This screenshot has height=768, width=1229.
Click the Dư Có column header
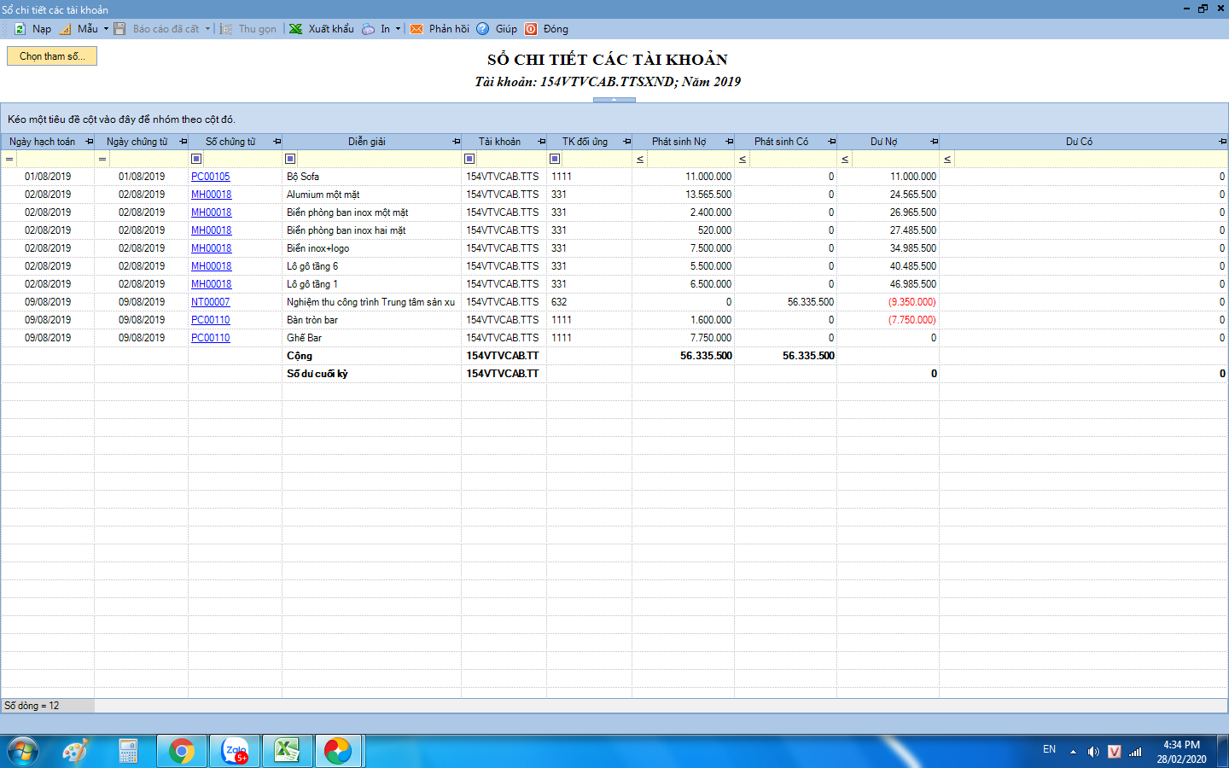(1078, 142)
